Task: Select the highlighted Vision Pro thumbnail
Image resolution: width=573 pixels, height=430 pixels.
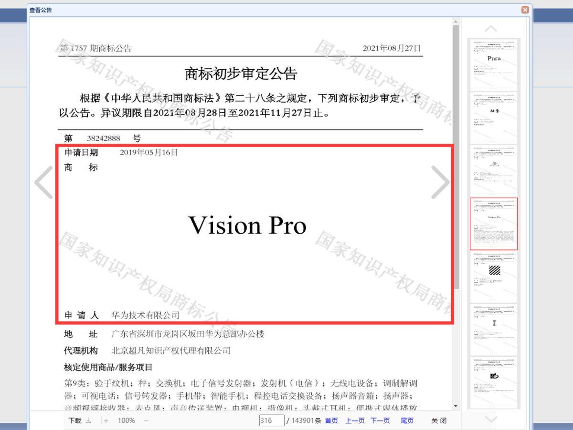Action: pos(494,224)
